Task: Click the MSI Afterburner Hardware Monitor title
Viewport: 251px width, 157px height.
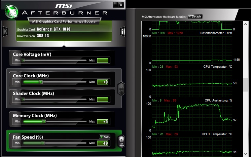Action: (x=164, y=17)
